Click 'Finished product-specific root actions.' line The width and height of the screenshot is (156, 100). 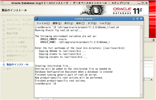60,81
